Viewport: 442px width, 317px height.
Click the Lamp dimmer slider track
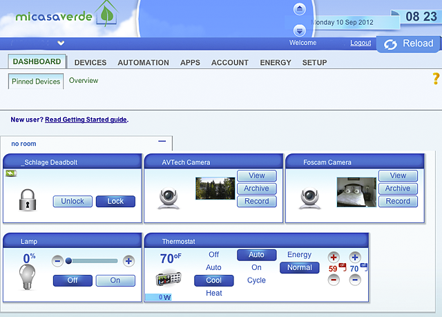(x=93, y=261)
